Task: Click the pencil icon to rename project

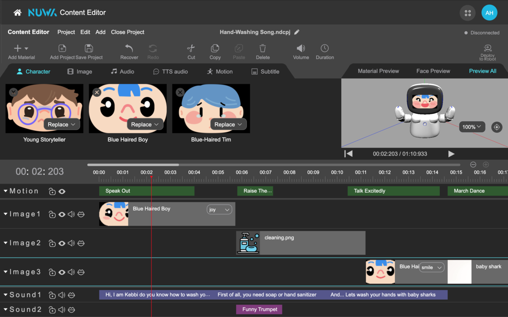Action: pyautogui.click(x=297, y=32)
